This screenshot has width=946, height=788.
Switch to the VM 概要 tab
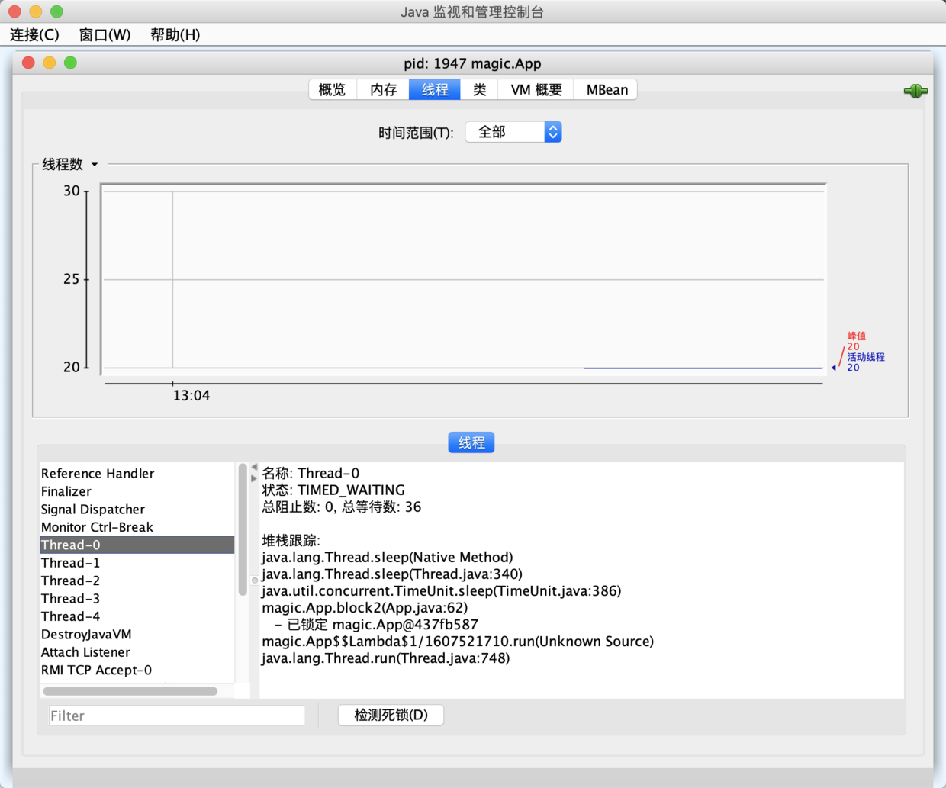click(x=536, y=89)
